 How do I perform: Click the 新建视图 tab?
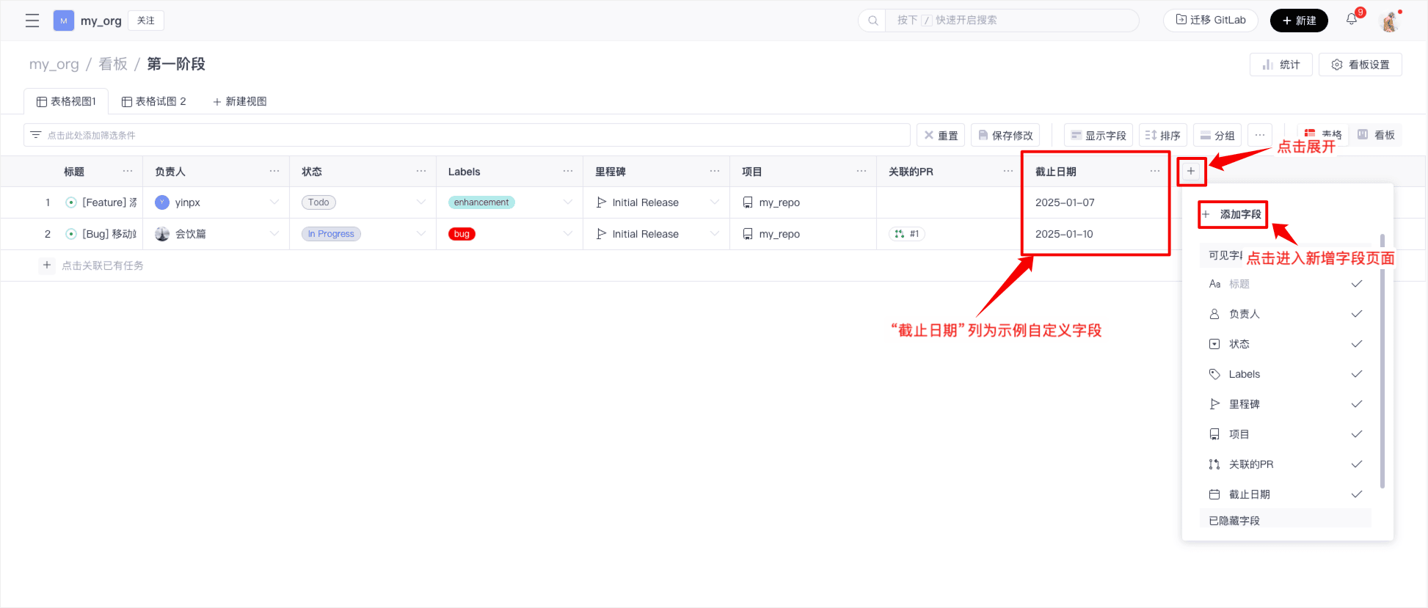tap(240, 101)
